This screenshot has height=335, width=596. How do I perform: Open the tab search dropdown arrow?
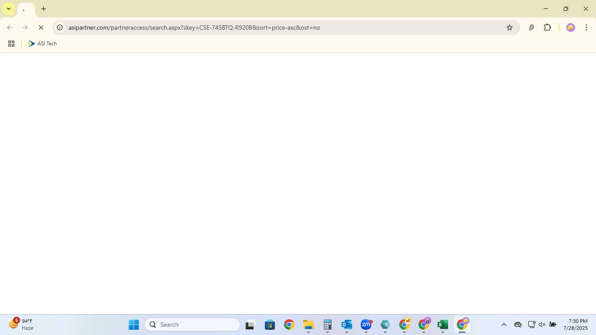pyautogui.click(x=8, y=9)
